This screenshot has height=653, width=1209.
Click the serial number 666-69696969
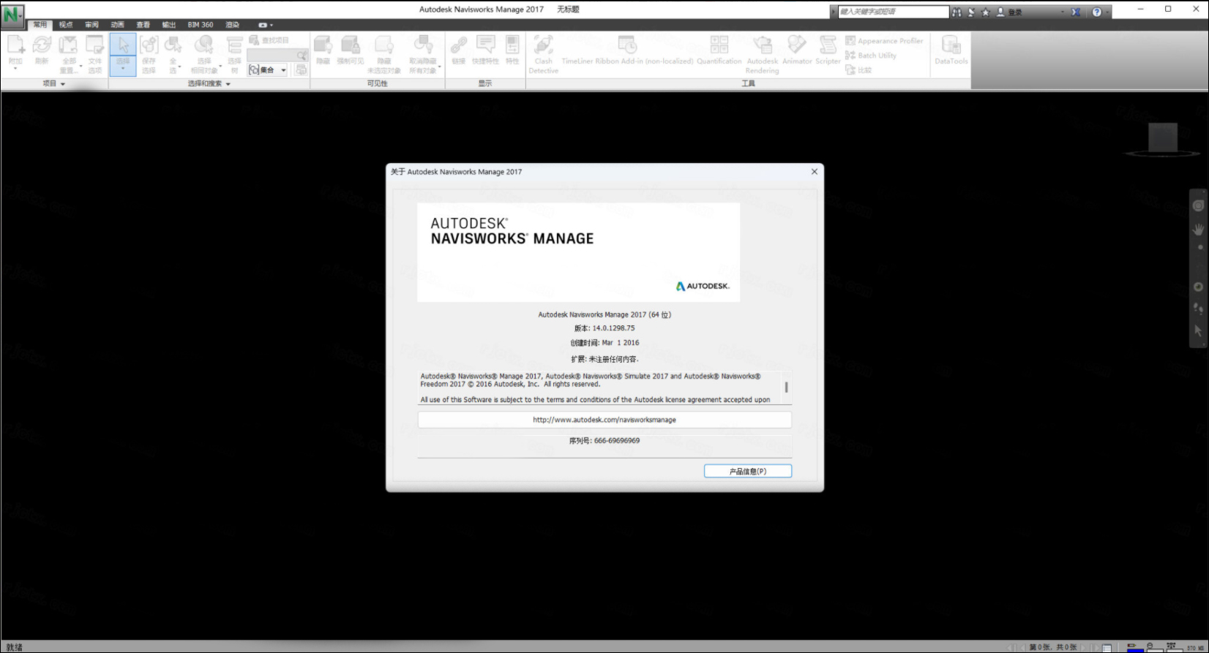pyautogui.click(x=617, y=441)
